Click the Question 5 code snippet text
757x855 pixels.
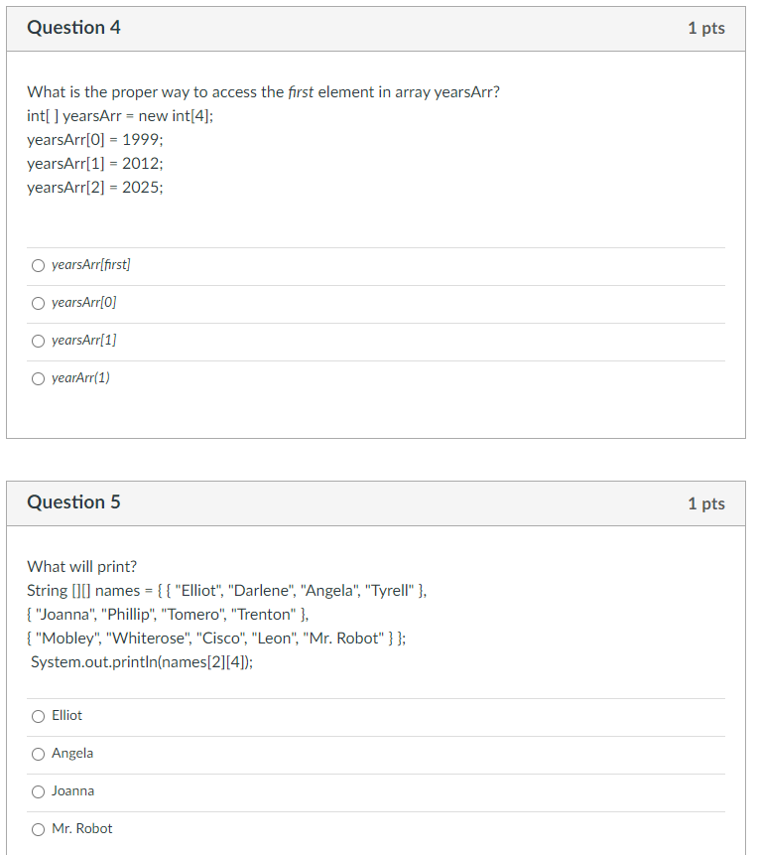(228, 590)
